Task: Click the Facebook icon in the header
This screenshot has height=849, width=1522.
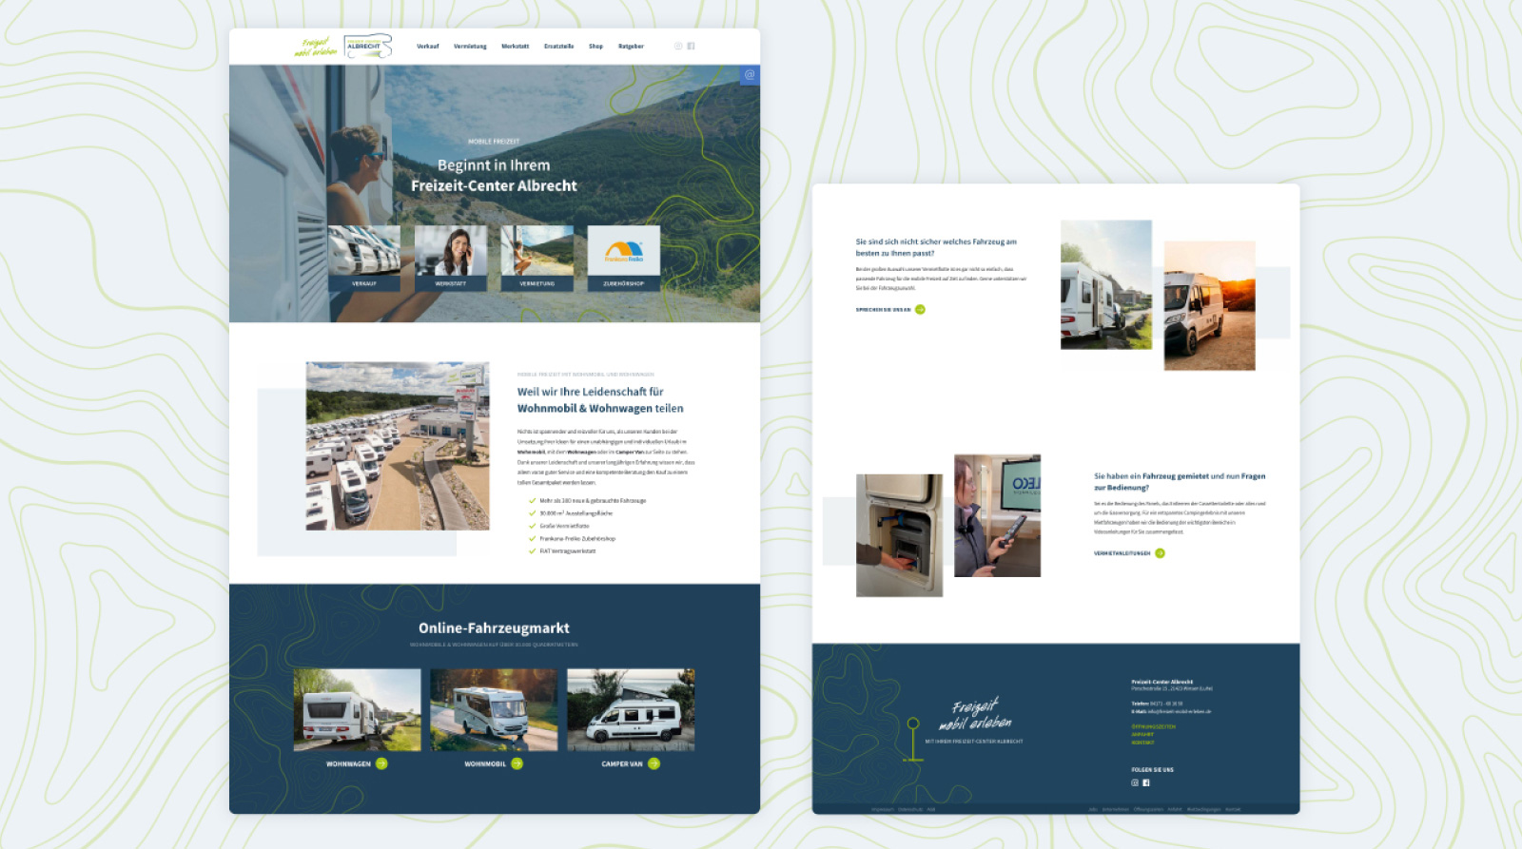Action: [691, 46]
